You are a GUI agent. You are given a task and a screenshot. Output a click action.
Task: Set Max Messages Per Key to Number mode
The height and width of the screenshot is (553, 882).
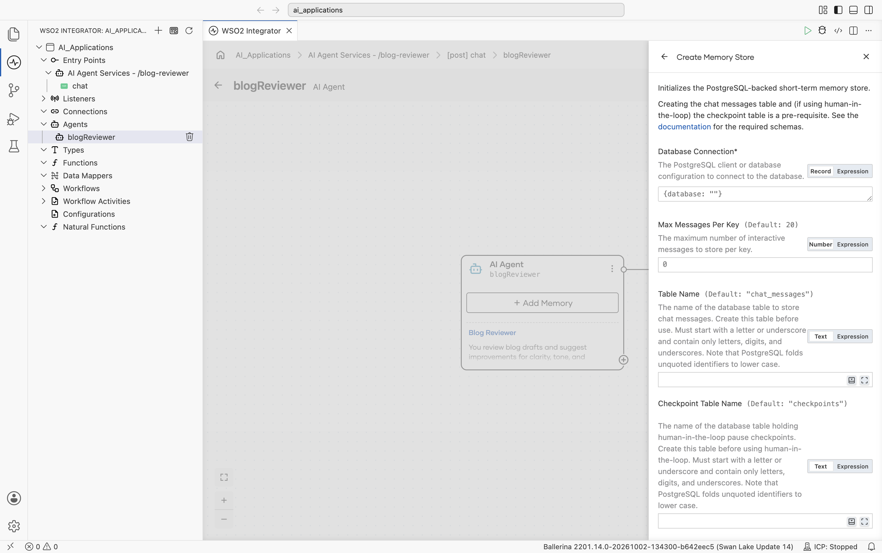click(820, 244)
